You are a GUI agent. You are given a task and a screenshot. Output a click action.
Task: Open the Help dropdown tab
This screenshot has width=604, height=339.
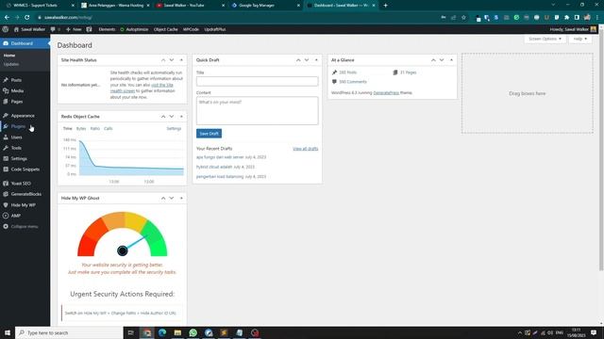[579, 39]
